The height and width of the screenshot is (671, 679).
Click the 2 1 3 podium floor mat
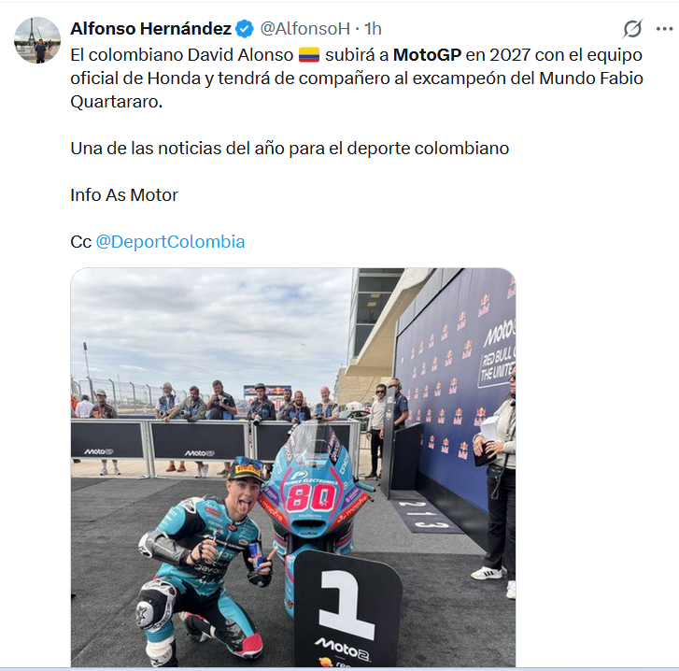[423, 514]
